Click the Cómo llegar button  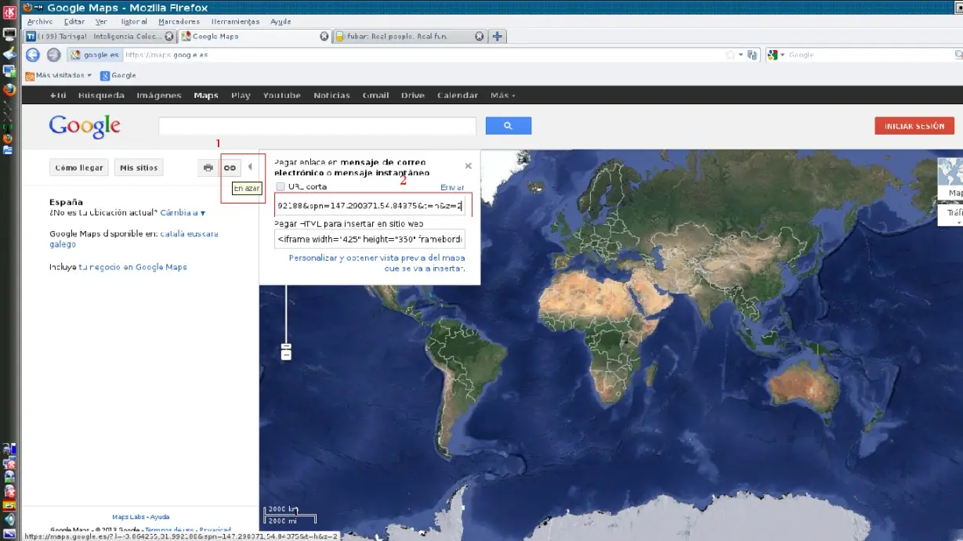click(x=79, y=168)
